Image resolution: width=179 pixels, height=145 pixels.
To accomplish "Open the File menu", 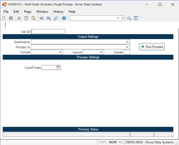I will point(6,12).
